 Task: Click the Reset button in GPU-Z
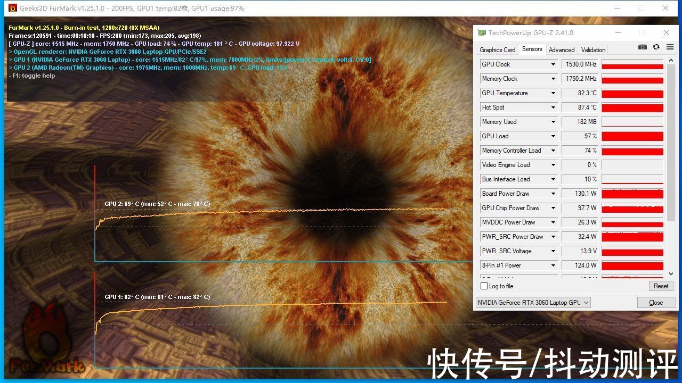coord(661,286)
